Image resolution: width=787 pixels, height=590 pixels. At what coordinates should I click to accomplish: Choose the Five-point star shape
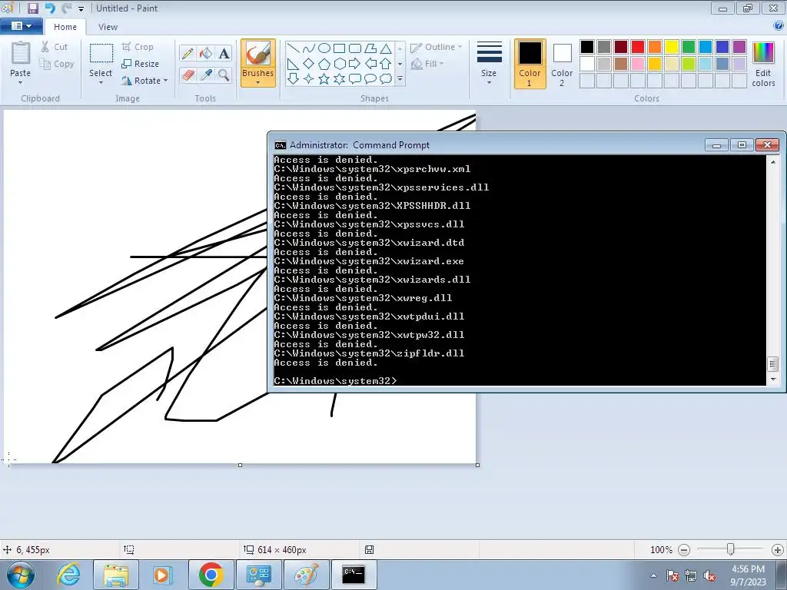click(324, 79)
